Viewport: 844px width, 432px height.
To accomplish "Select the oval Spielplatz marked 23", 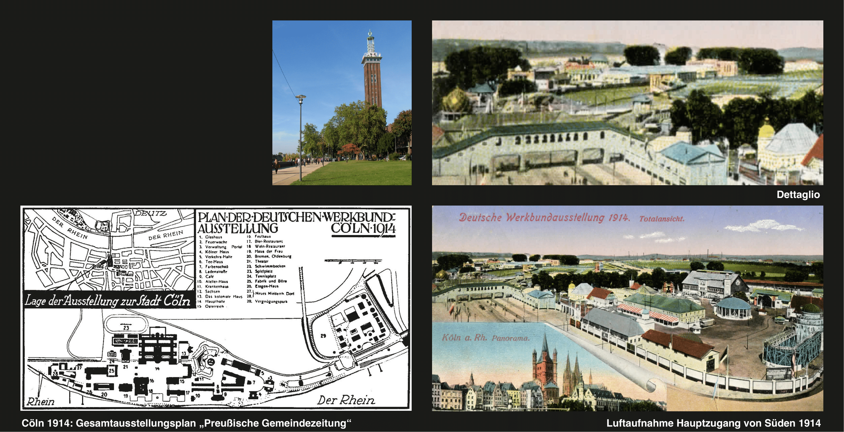I will (x=126, y=325).
